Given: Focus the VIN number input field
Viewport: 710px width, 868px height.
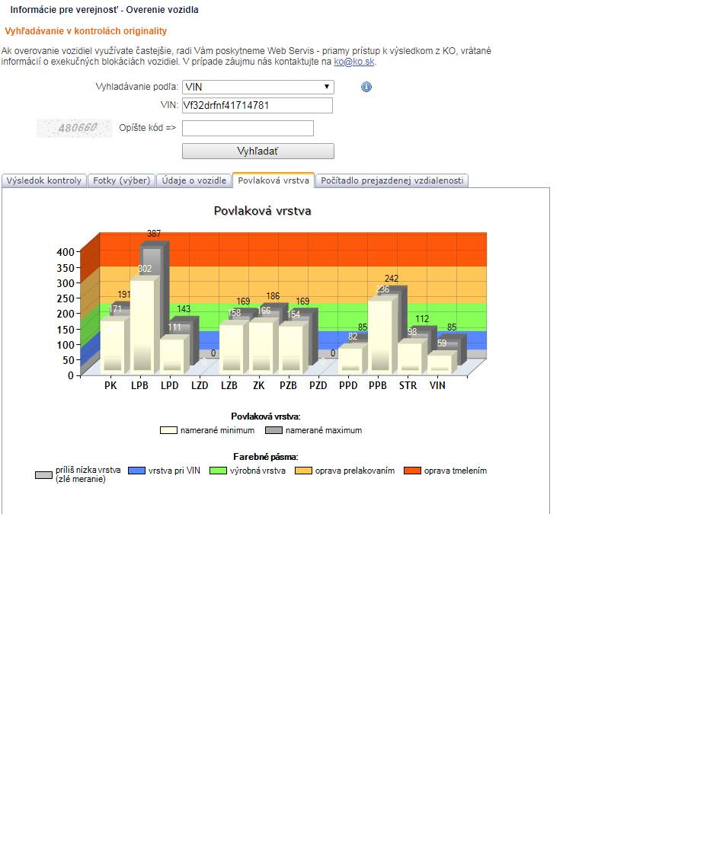Looking at the screenshot, I should [x=257, y=105].
